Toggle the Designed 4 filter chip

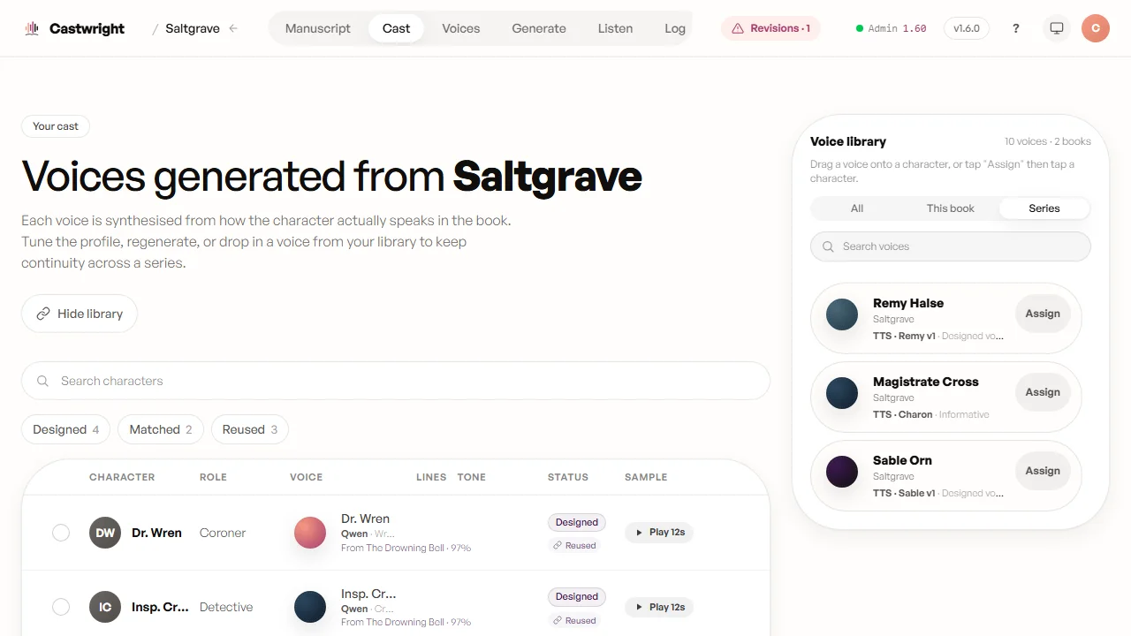point(66,429)
